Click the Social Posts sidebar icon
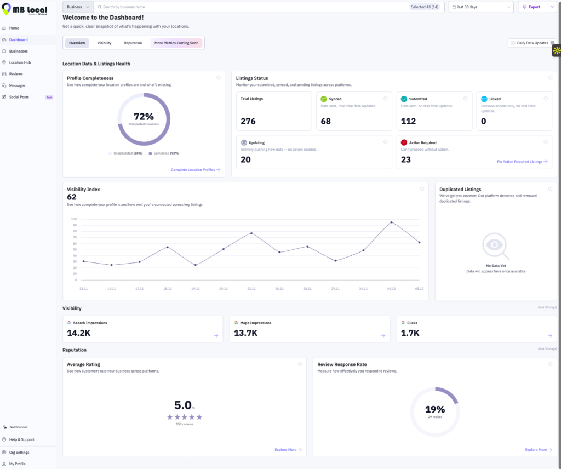The image size is (561, 469). [4, 97]
